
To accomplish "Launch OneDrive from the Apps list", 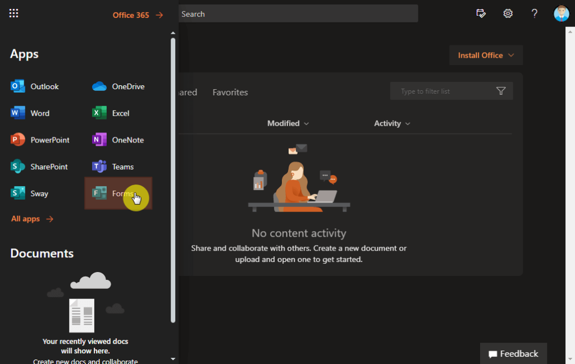I will [x=118, y=86].
